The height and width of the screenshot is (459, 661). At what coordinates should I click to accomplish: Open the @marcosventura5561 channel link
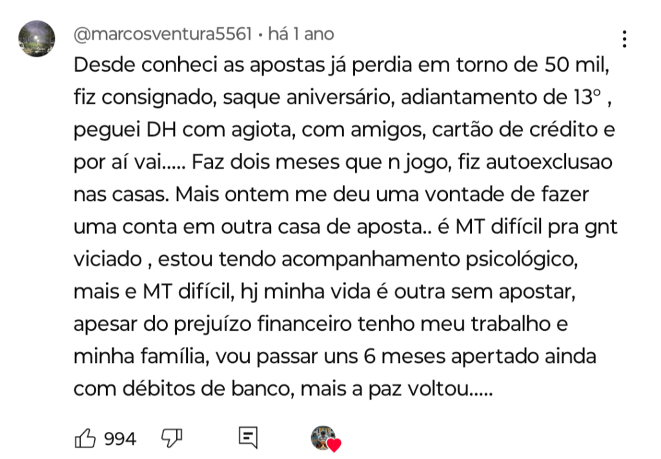click(x=163, y=34)
